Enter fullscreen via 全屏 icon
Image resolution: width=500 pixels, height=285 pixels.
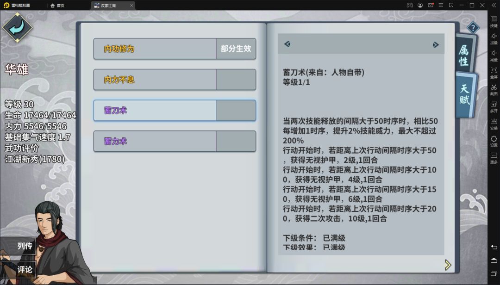pos(494,73)
